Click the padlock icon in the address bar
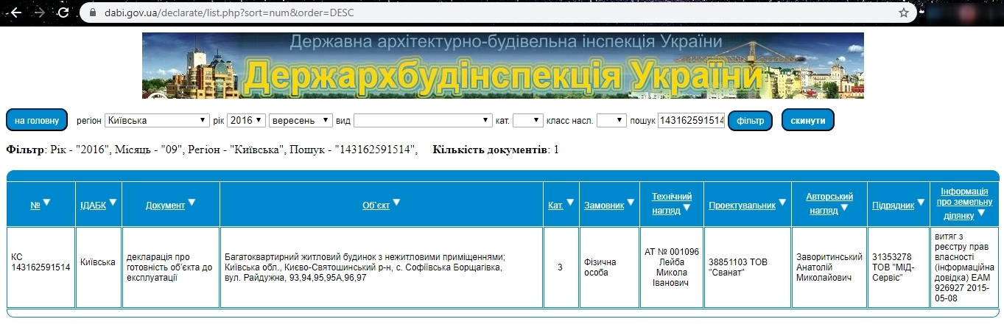Image resolution: width=1004 pixels, height=333 pixels. [92, 13]
